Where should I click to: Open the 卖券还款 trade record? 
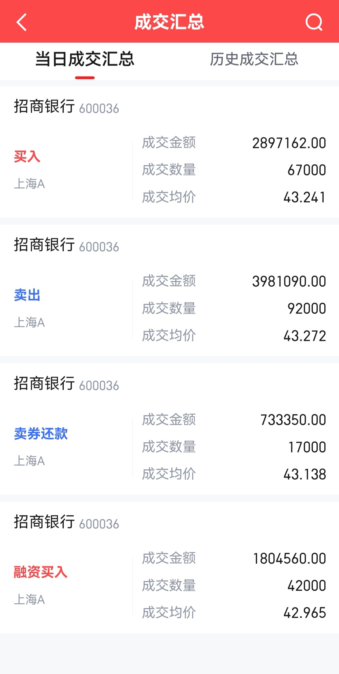tap(170, 429)
